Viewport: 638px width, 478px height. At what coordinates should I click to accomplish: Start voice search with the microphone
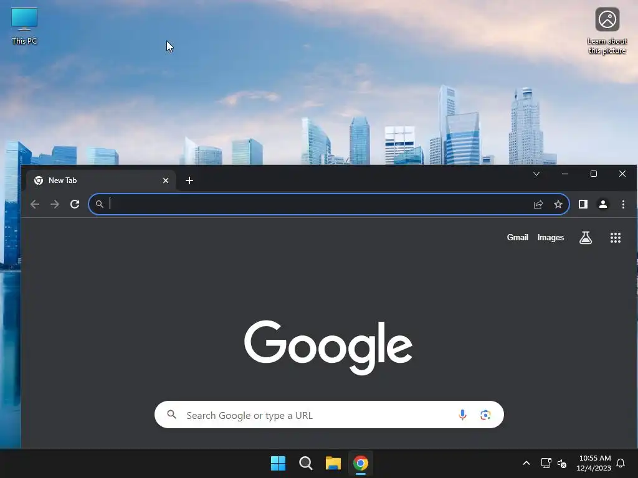462,415
